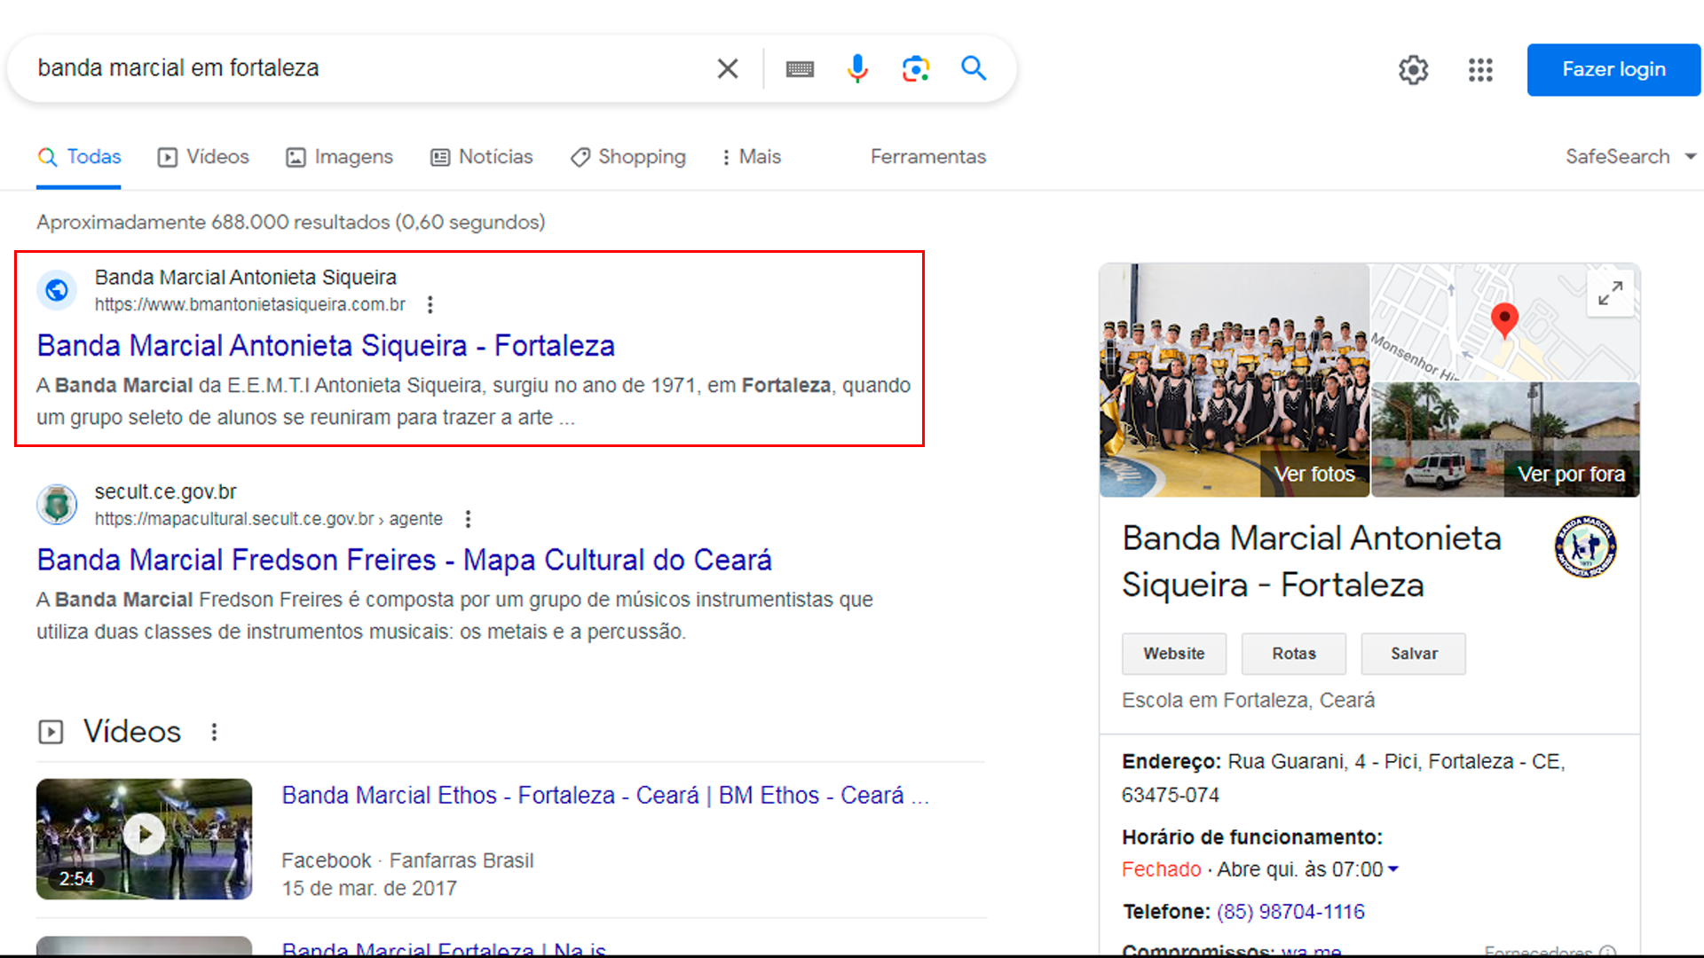Click Ver fotos on the band photo
1704x958 pixels.
[1314, 475]
